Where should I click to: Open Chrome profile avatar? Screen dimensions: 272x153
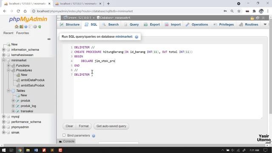[261, 11]
